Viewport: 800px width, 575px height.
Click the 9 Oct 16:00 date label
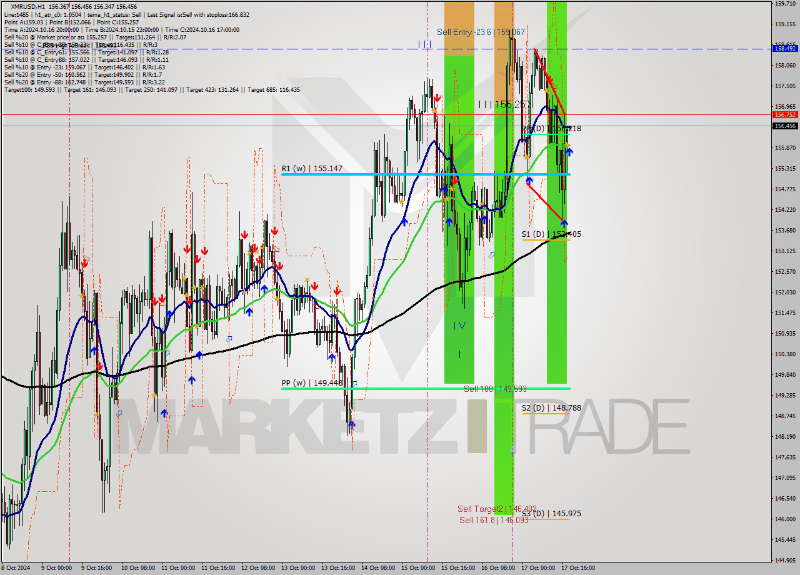point(97,568)
